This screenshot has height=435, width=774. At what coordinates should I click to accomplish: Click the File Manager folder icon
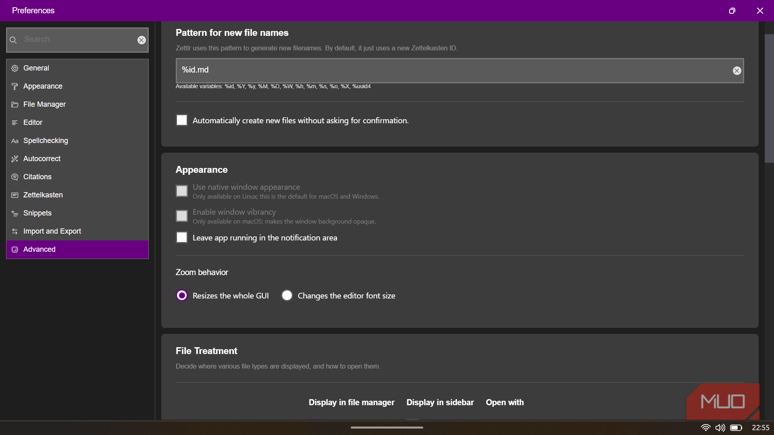(x=15, y=104)
